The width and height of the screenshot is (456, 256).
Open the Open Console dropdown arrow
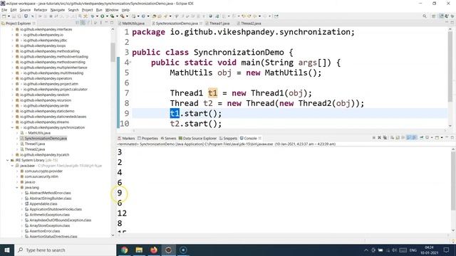coord(442,137)
